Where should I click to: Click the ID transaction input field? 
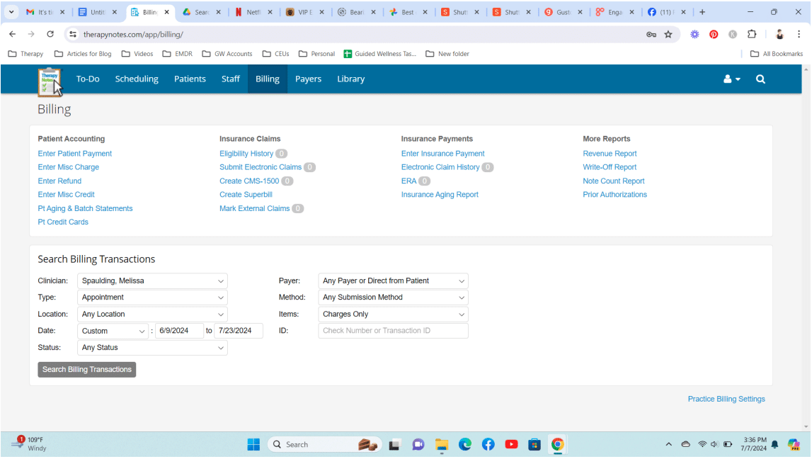pos(392,331)
